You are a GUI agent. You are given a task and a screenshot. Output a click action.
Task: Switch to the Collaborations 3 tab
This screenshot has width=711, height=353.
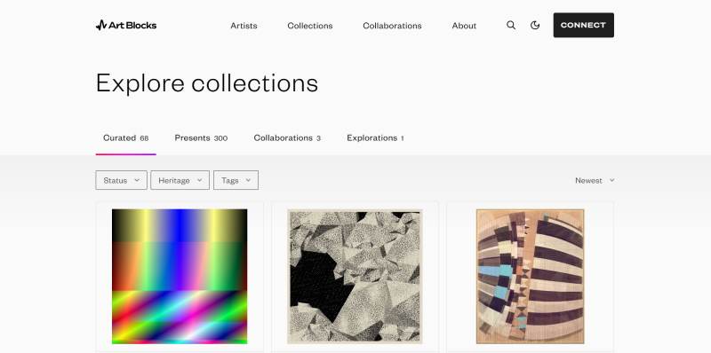287,138
